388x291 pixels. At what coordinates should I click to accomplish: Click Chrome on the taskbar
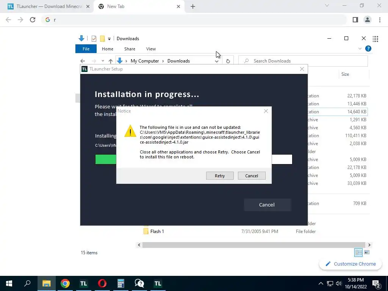tap(65, 283)
